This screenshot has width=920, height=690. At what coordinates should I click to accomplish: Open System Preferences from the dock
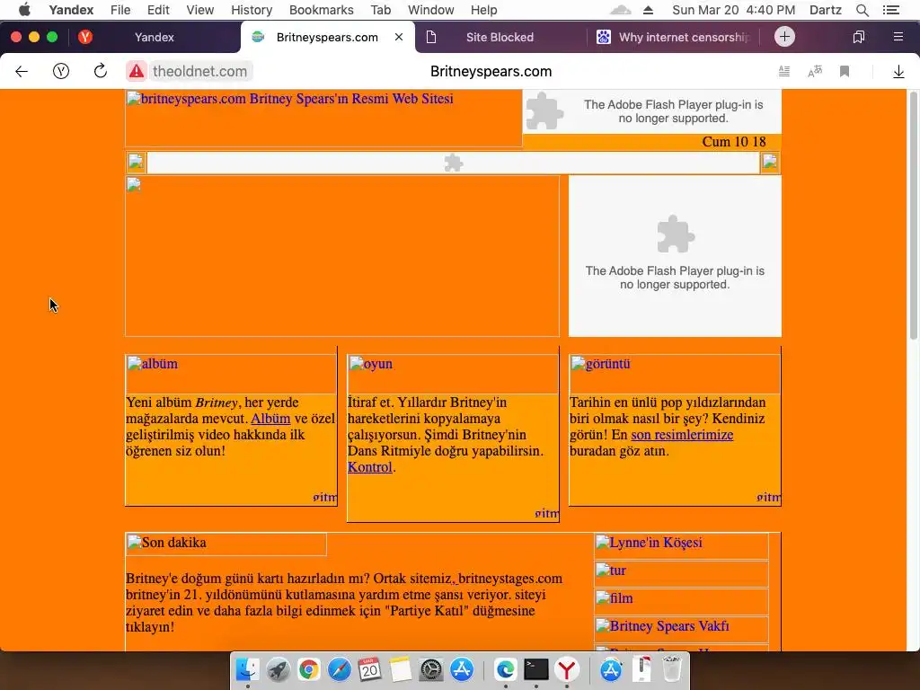[431, 669]
